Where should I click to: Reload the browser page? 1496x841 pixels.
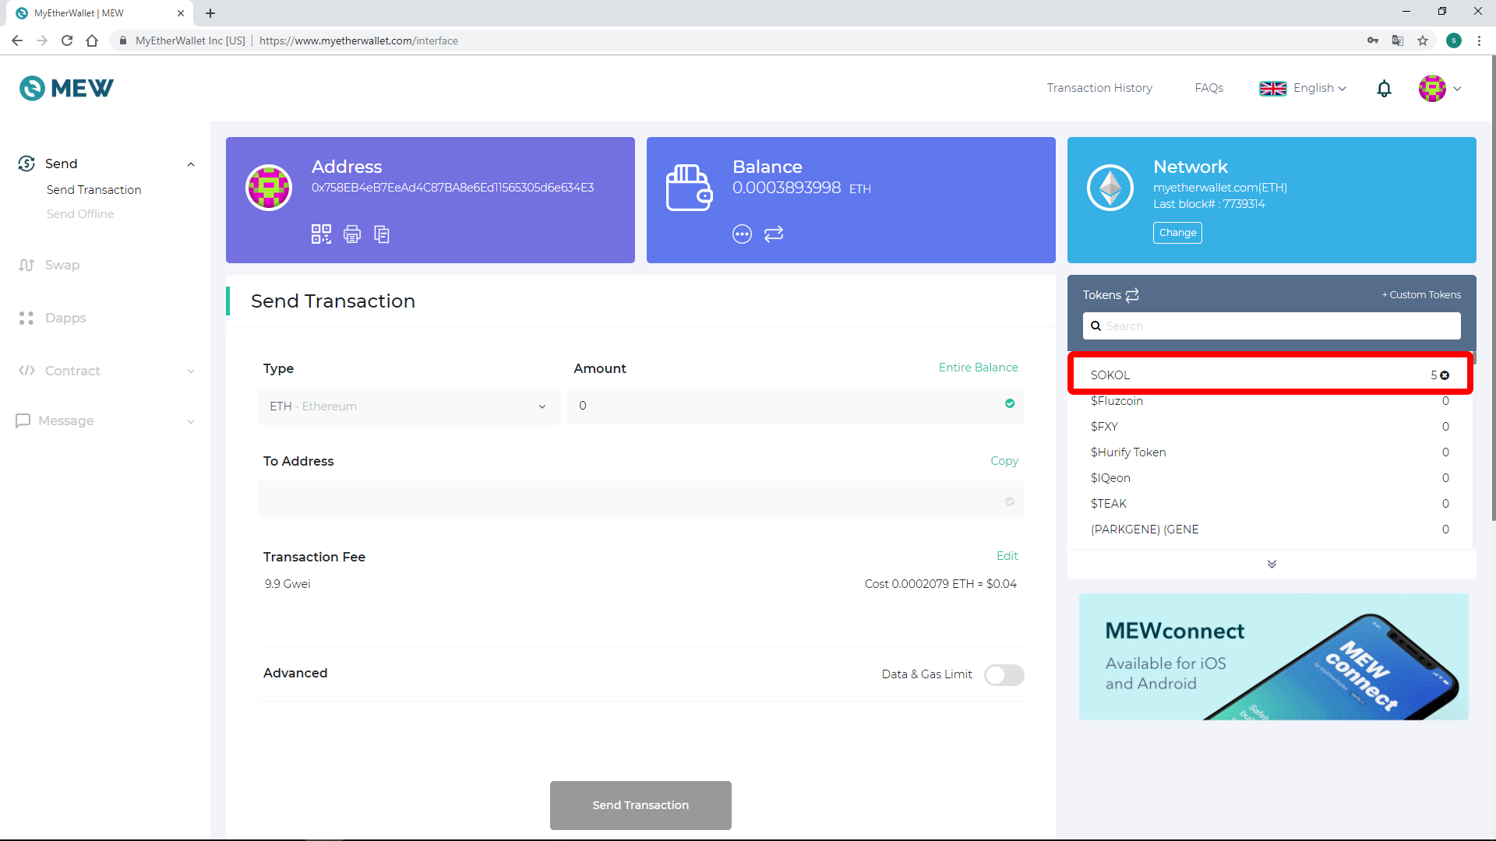[x=67, y=40]
